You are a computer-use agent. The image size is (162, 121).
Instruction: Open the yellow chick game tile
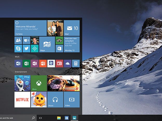39,100
